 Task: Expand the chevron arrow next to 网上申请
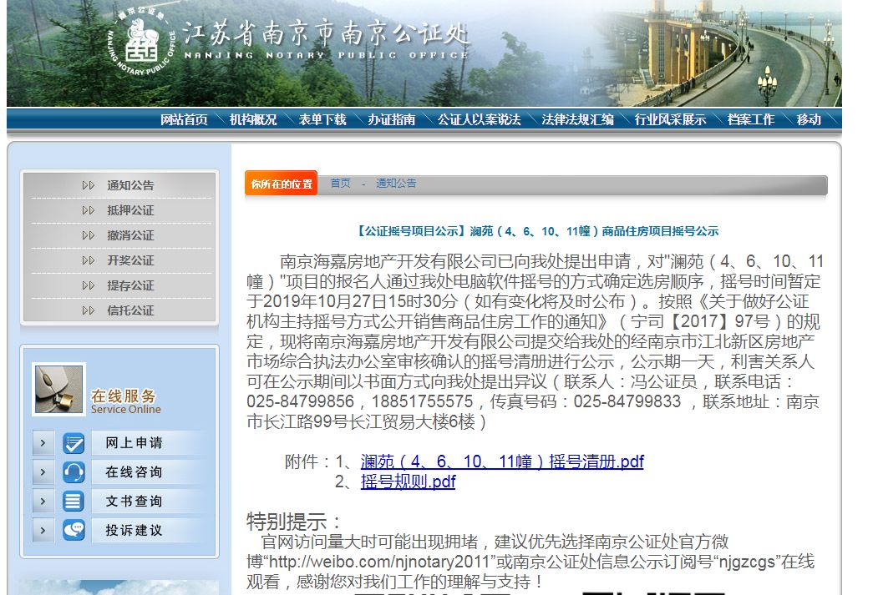click(x=43, y=443)
